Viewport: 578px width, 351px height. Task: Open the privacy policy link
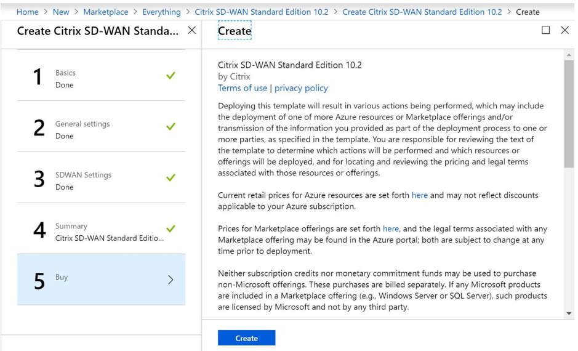[x=301, y=87]
